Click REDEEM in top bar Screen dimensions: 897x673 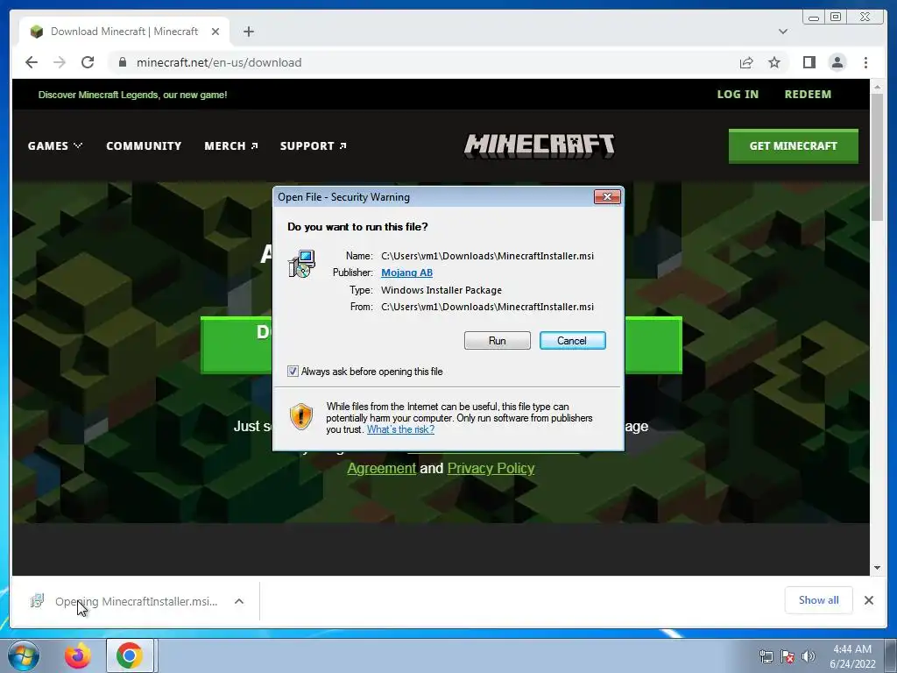point(808,95)
